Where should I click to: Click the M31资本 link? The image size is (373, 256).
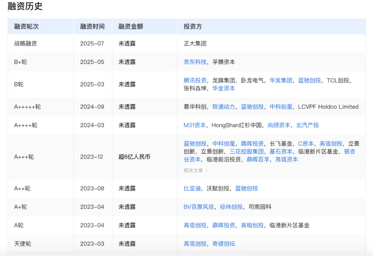click(x=194, y=125)
